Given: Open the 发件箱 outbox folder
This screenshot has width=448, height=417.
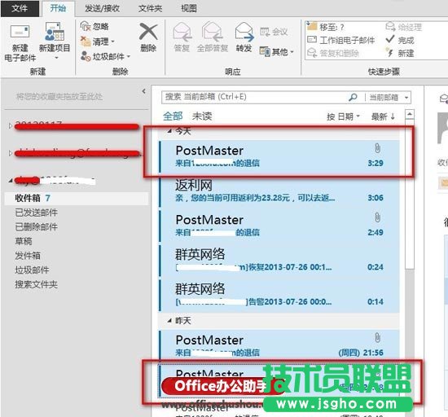Looking at the screenshot, I should click(x=28, y=256).
